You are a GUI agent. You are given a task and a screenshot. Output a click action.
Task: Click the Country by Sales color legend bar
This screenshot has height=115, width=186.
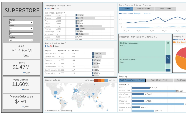click(101, 80)
